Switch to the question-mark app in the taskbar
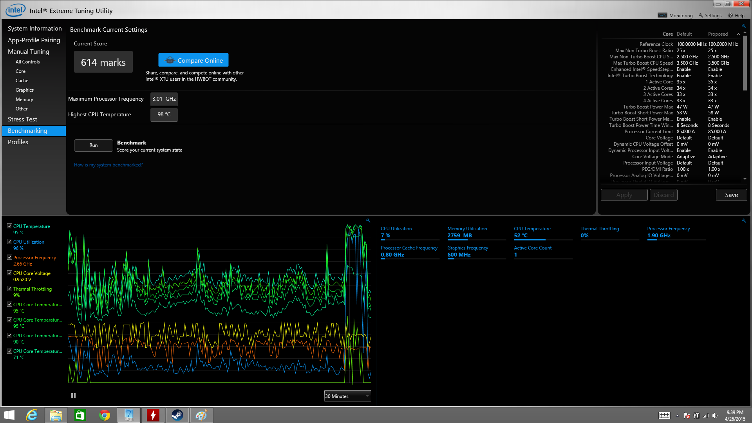This screenshot has height=423, width=752. [128, 415]
